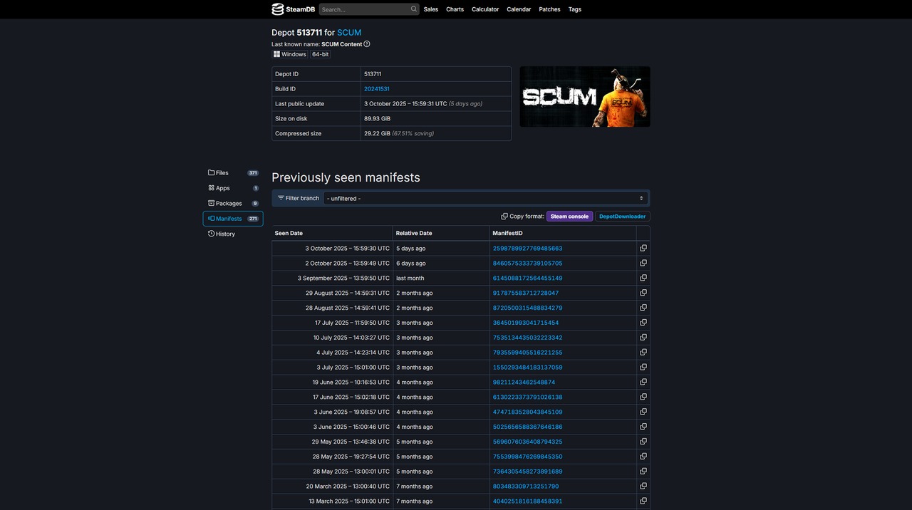Select Steam console copy format

[569, 217]
